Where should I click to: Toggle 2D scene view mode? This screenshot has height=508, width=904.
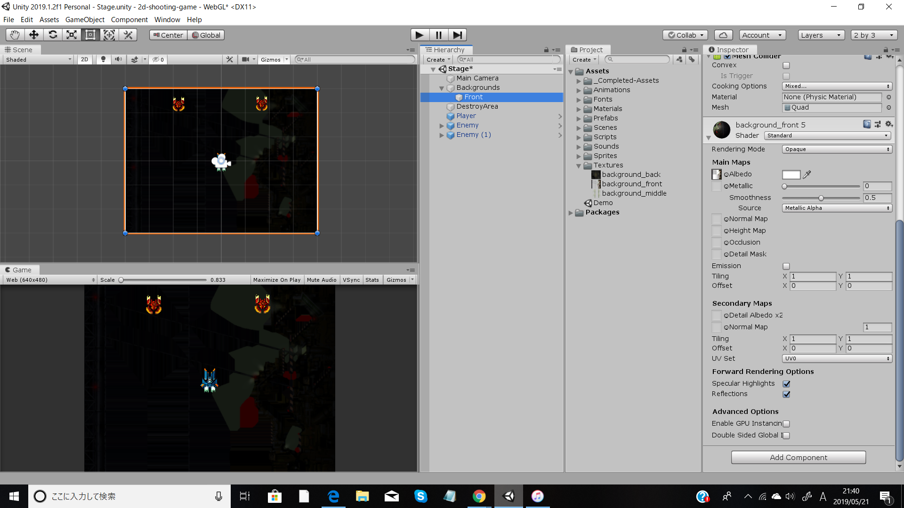84,60
